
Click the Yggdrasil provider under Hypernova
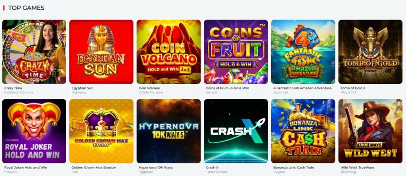[145, 172]
